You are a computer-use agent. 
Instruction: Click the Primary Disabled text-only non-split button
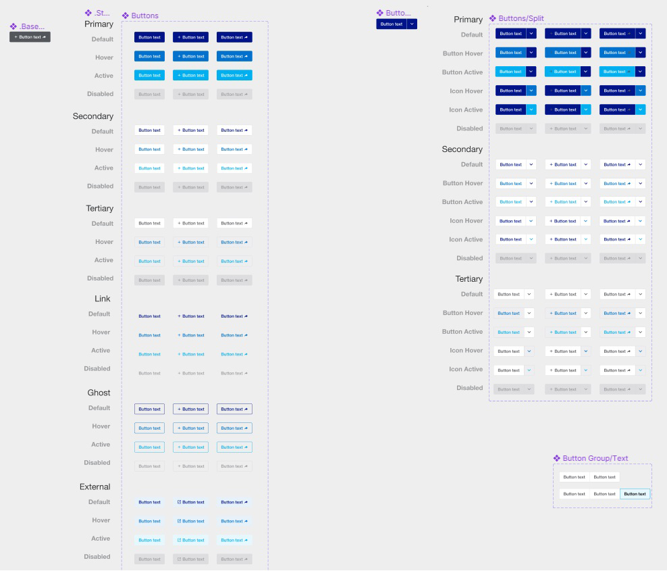point(149,95)
